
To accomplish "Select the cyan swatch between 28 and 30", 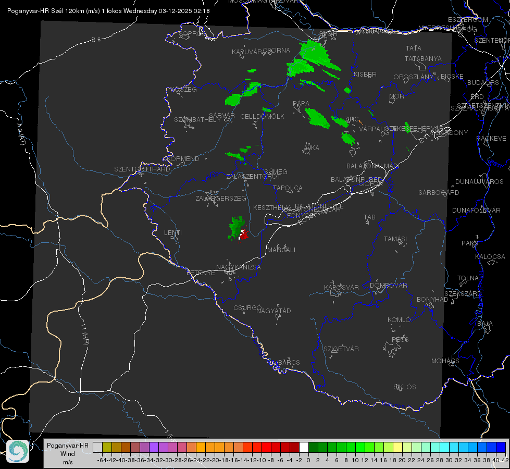I will coord(444,448).
